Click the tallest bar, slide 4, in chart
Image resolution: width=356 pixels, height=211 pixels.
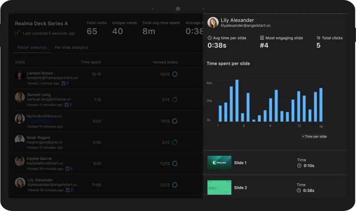[x=237, y=101]
